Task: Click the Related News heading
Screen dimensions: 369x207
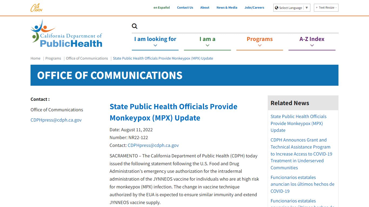Action: click(290, 103)
